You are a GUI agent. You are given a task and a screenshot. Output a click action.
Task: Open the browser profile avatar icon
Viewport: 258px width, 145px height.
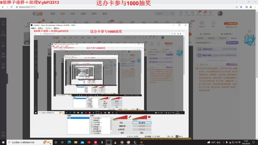tap(251, 7)
